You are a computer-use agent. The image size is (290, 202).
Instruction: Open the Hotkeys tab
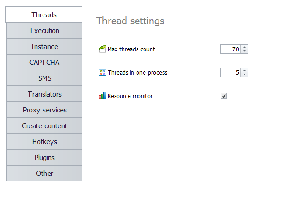(x=44, y=142)
